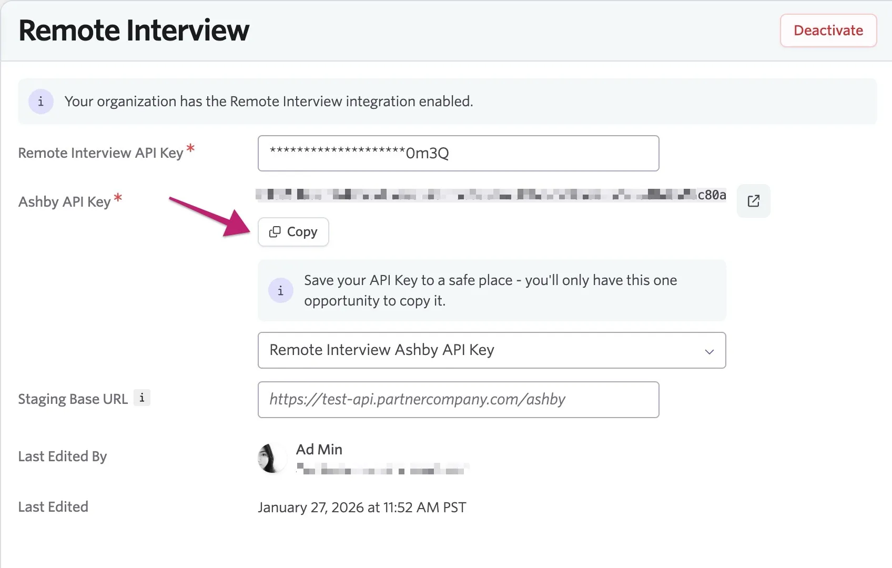
Task: Click Ad Min profile avatar
Action: tap(272, 458)
